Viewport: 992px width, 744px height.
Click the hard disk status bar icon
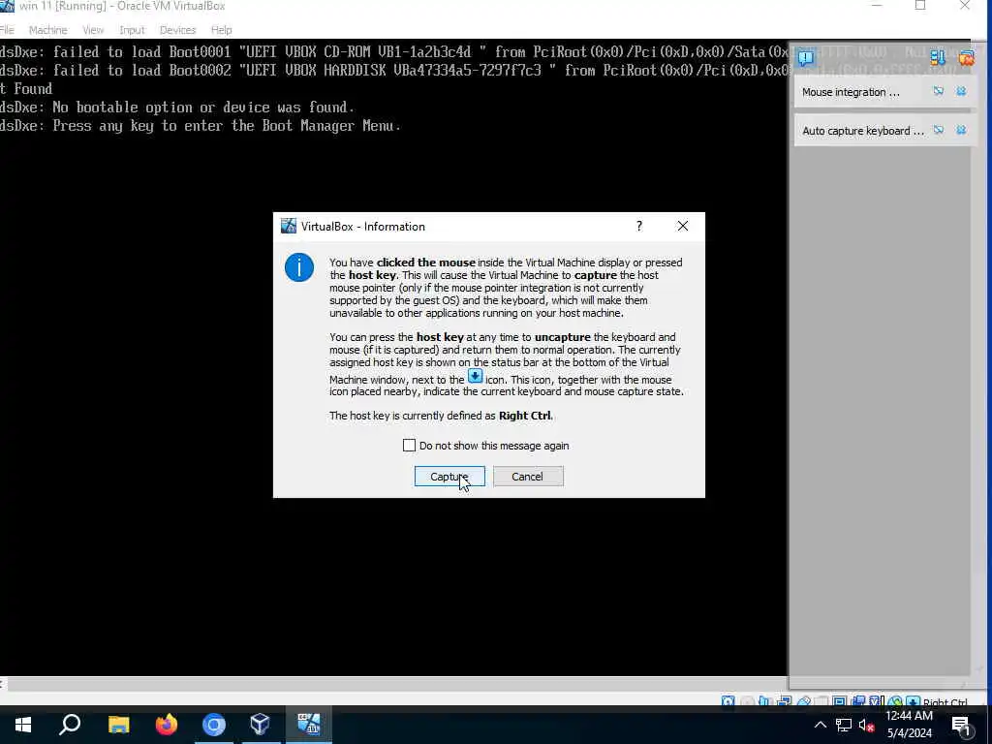coord(728,701)
